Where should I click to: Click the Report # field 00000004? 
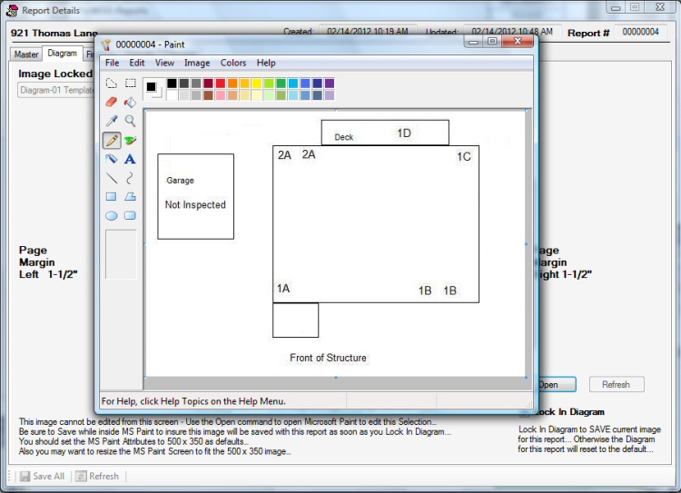(x=641, y=32)
